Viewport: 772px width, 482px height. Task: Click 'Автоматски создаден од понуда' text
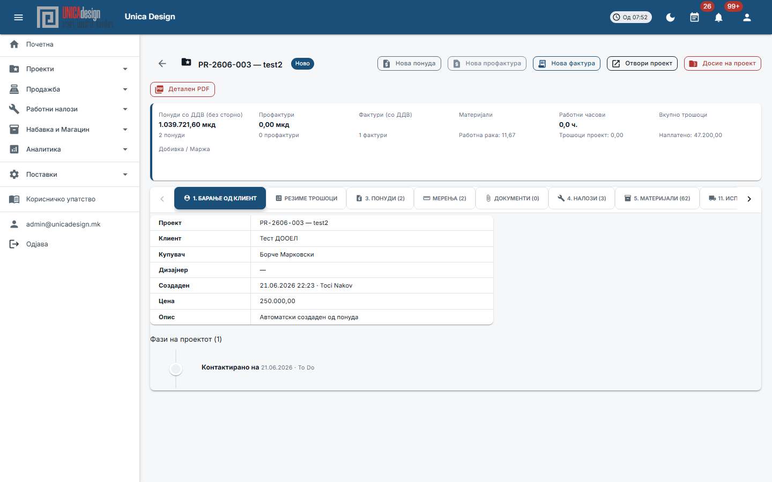[x=309, y=317]
